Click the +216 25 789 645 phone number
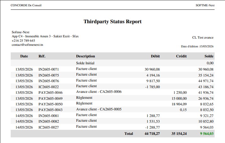This screenshot has height=143, width=225. [23, 40]
